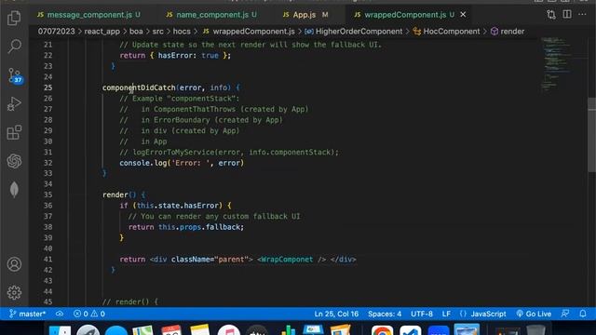Click the master branch in status bar
The image size is (596, 335).
(x=27, y=314)
